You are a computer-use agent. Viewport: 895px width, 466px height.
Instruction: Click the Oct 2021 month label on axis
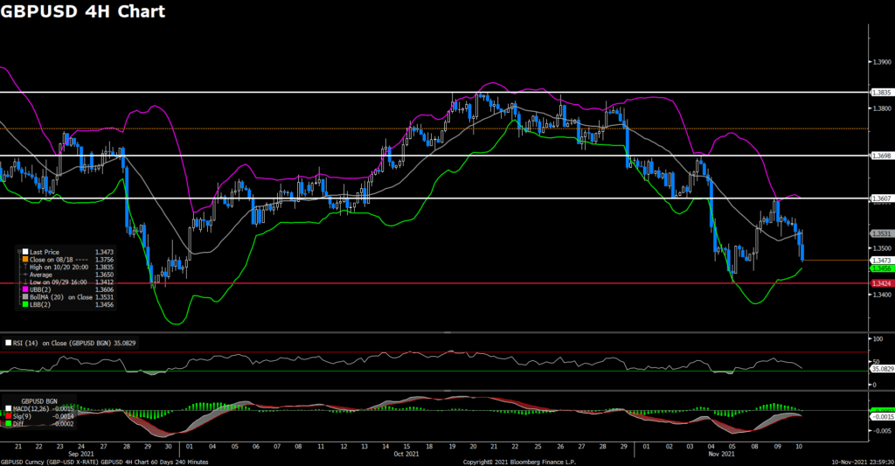tap(406, 454)
